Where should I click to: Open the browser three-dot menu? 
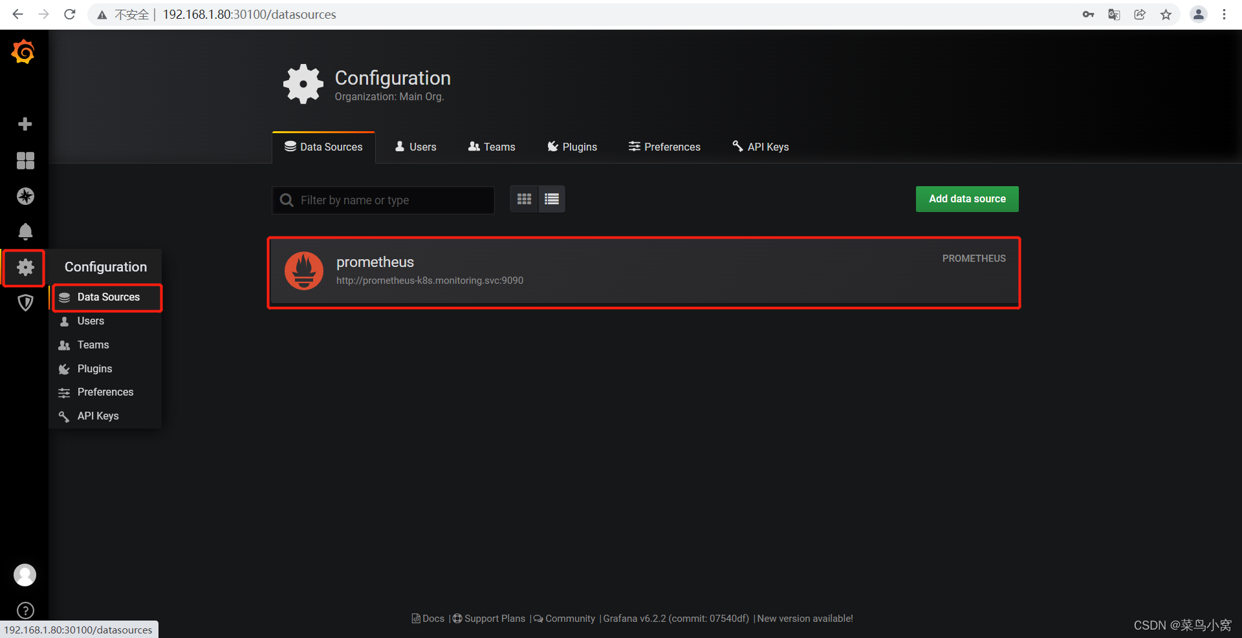point(1224,14)
